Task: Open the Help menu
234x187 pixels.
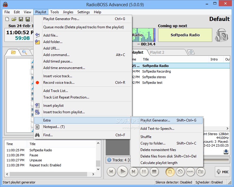Action: (97, 12)
